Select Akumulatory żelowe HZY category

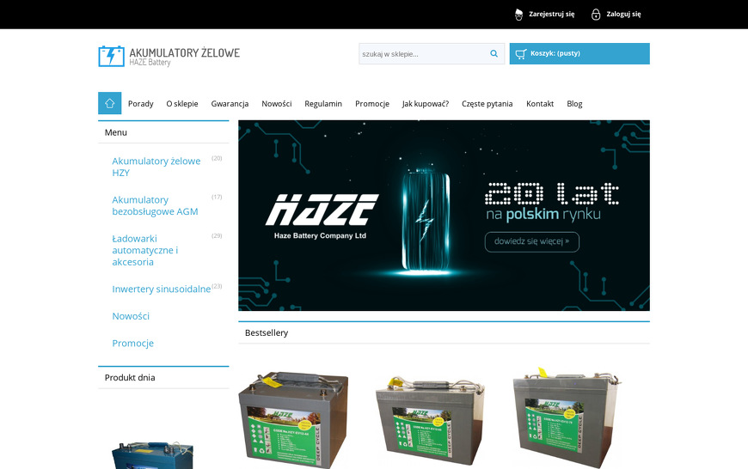(x=156, y=167)
